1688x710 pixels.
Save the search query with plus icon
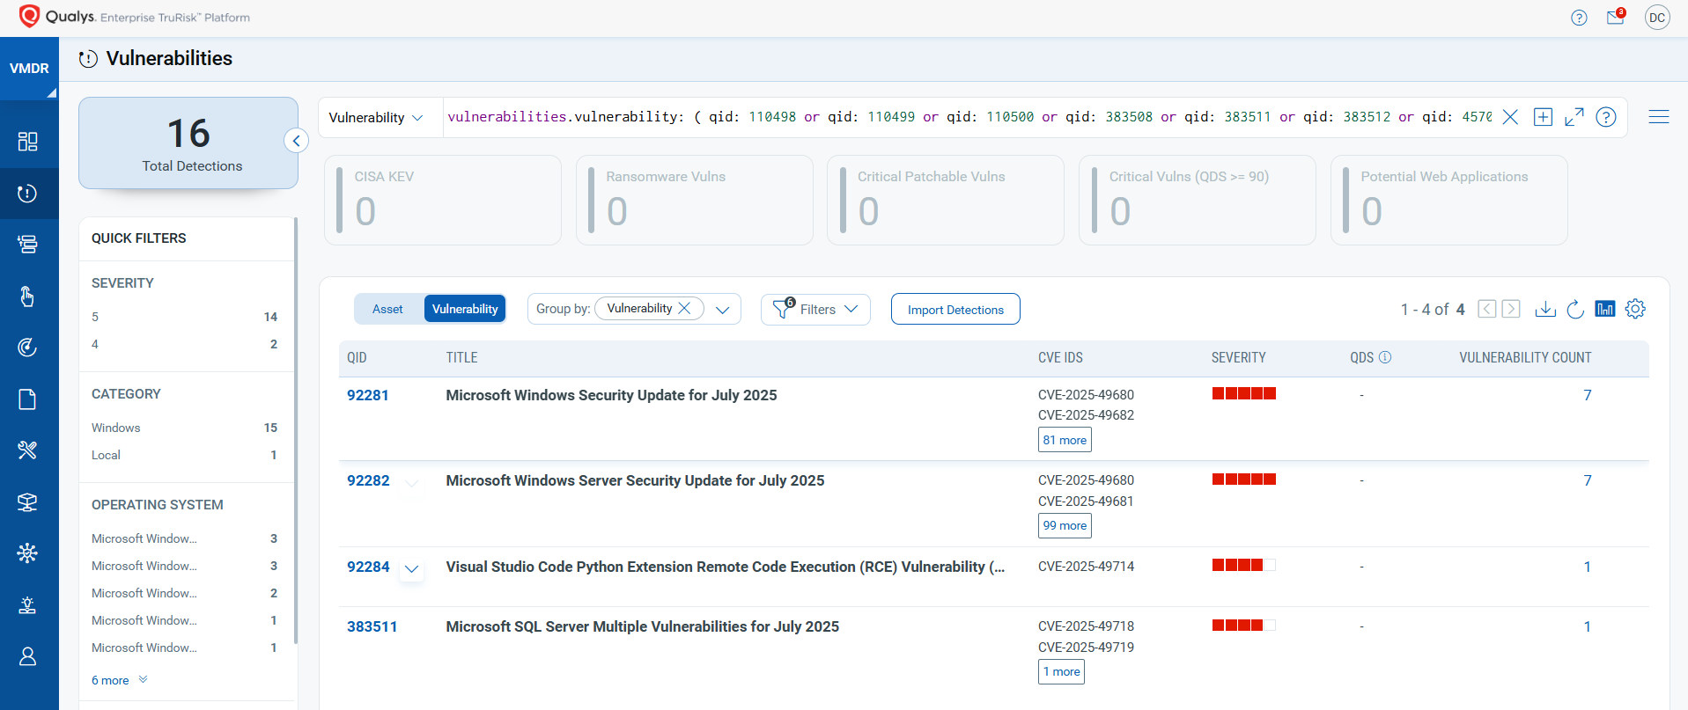coord(1543,117)
